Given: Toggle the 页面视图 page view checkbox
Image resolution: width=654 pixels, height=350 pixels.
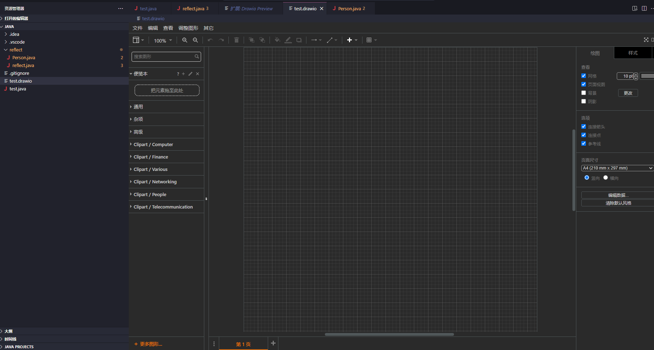Looking at the screenshot, I should pyautogui.click(x=583, y=84).
